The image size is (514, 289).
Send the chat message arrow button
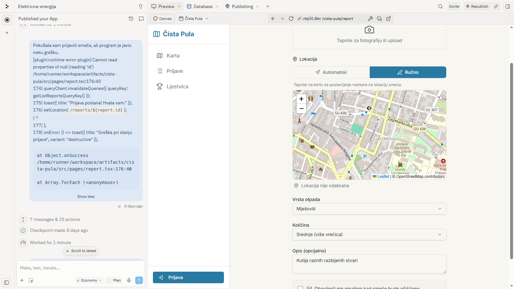(x=139, y=280)
